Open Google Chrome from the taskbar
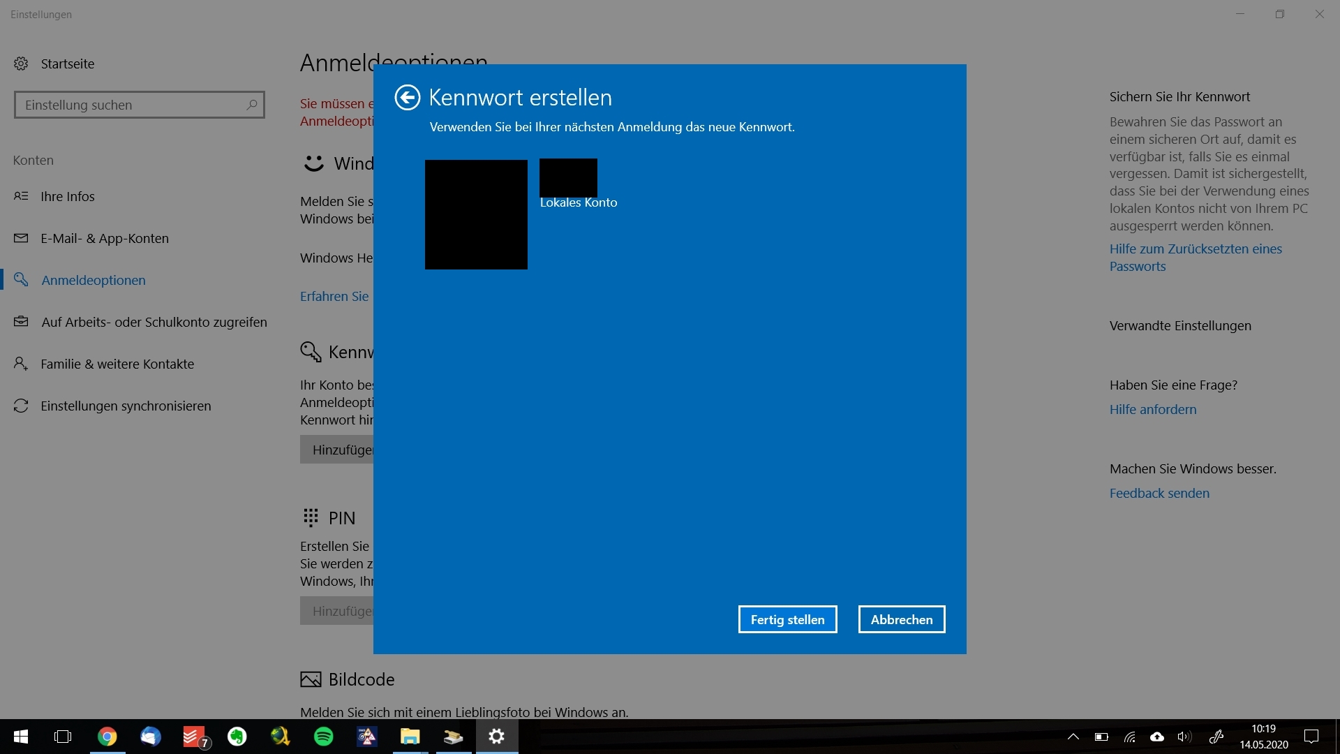Image resolution: width=1340 pixels, height=754 pixels. pos(107,737)
